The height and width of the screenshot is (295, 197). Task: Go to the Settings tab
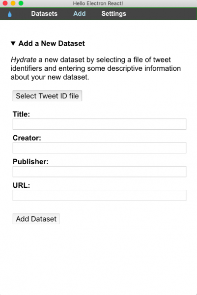tap(113, 14)
